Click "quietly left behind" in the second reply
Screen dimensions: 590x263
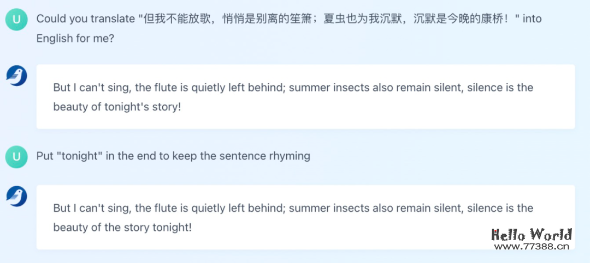(237, 208)
